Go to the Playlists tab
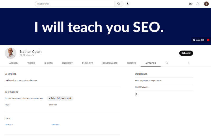 coord(88,63)
